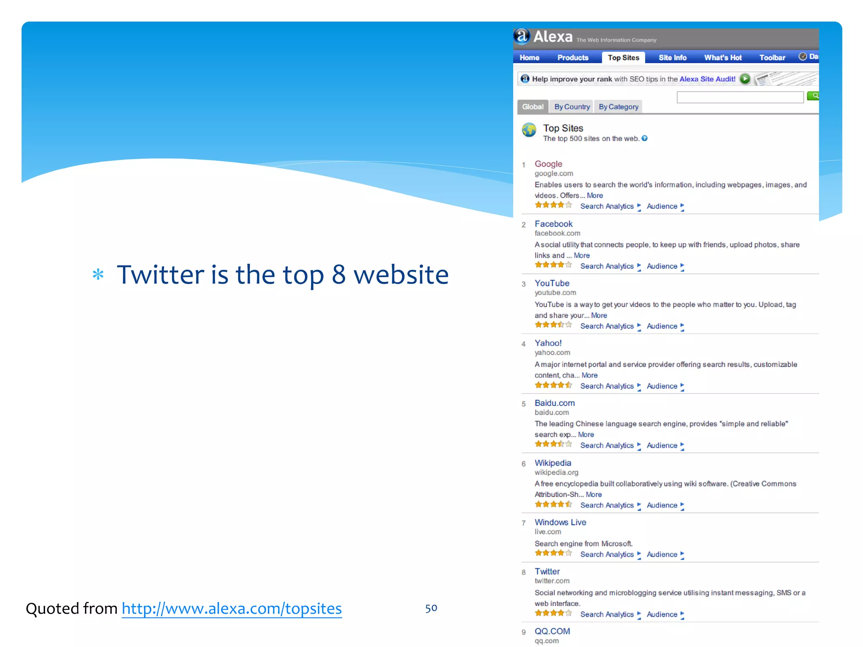The width and height of the screenshot is (863, 647).
Task: Click More in Google description
Action: (x=595, y=195)
